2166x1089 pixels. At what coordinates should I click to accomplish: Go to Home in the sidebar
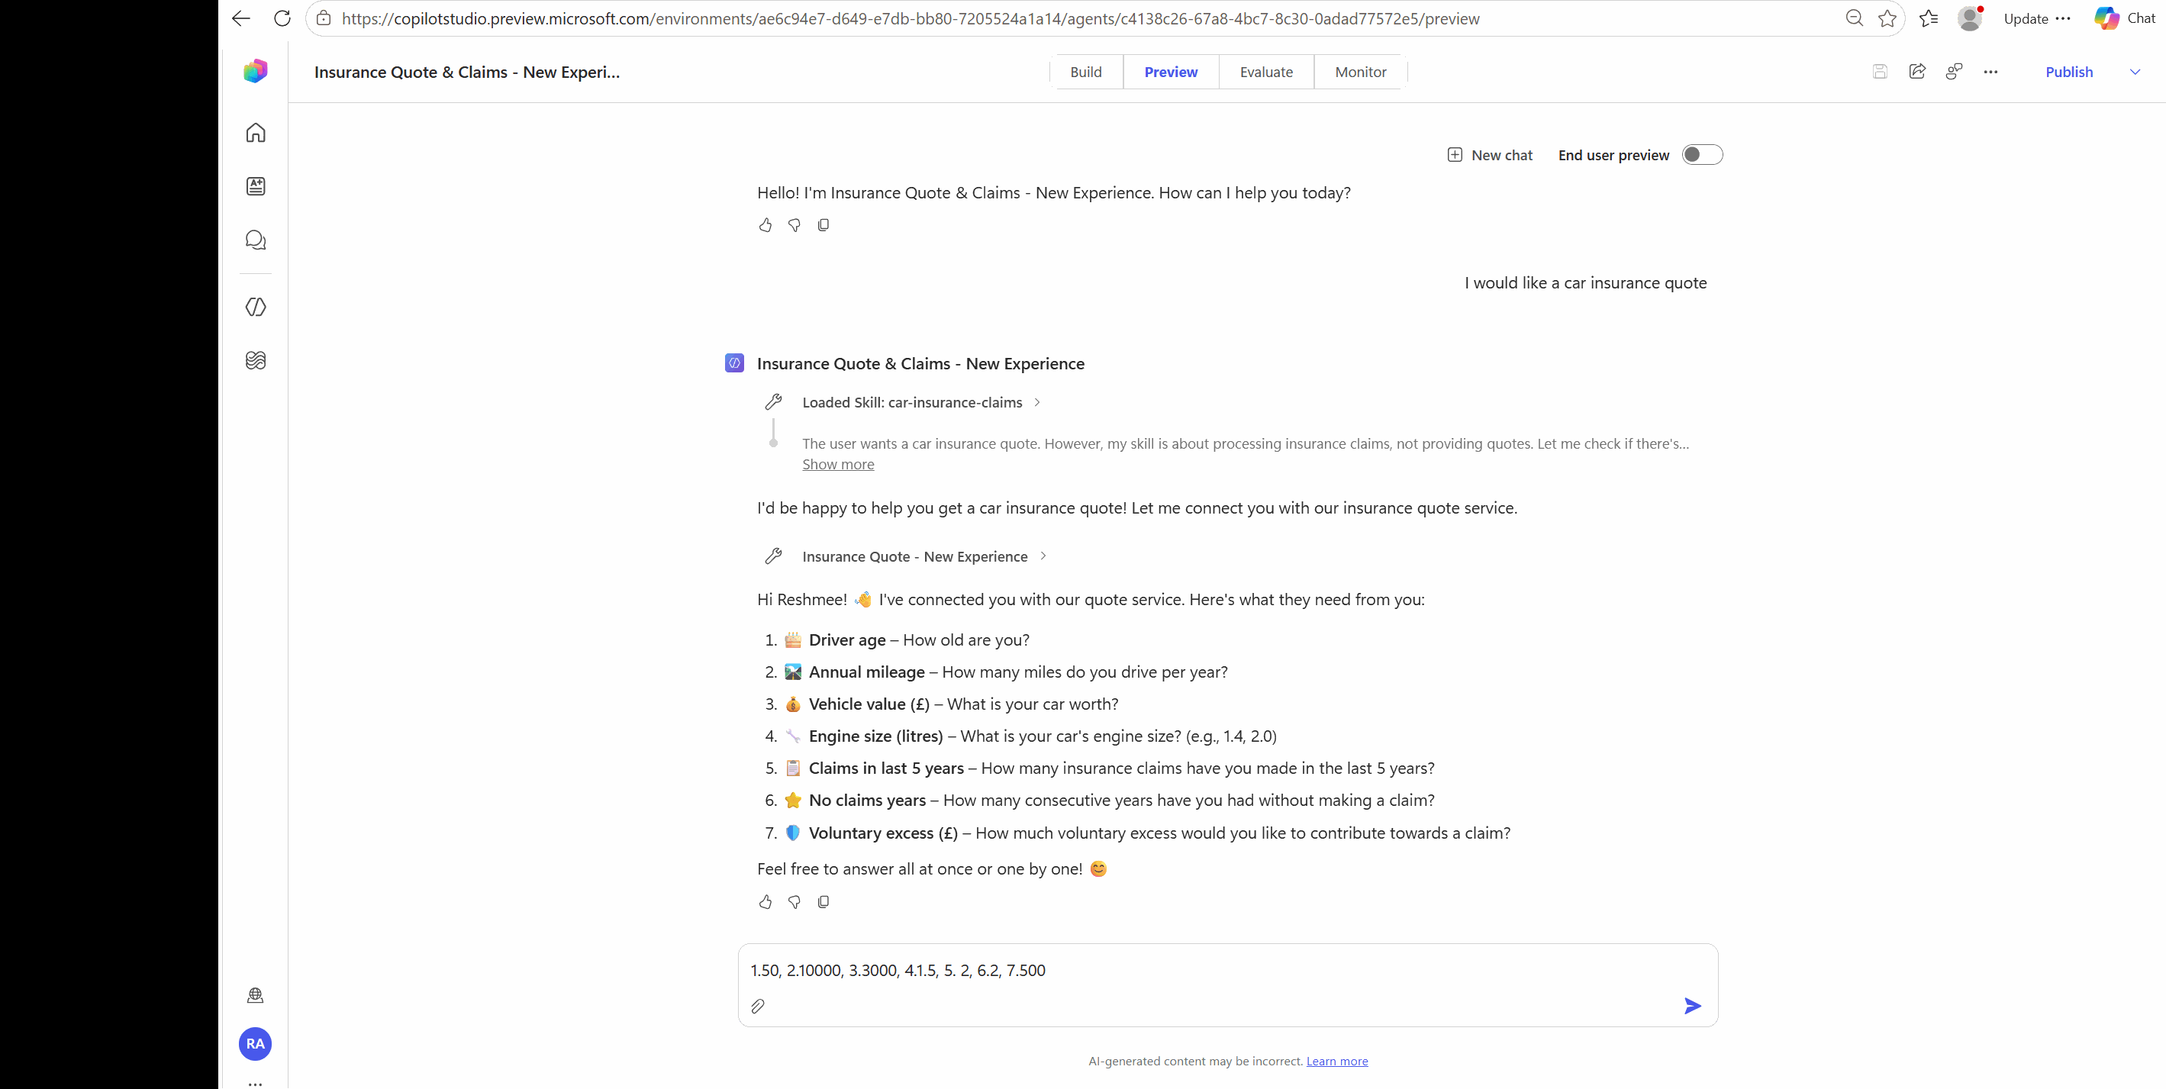tap(256, 133)
